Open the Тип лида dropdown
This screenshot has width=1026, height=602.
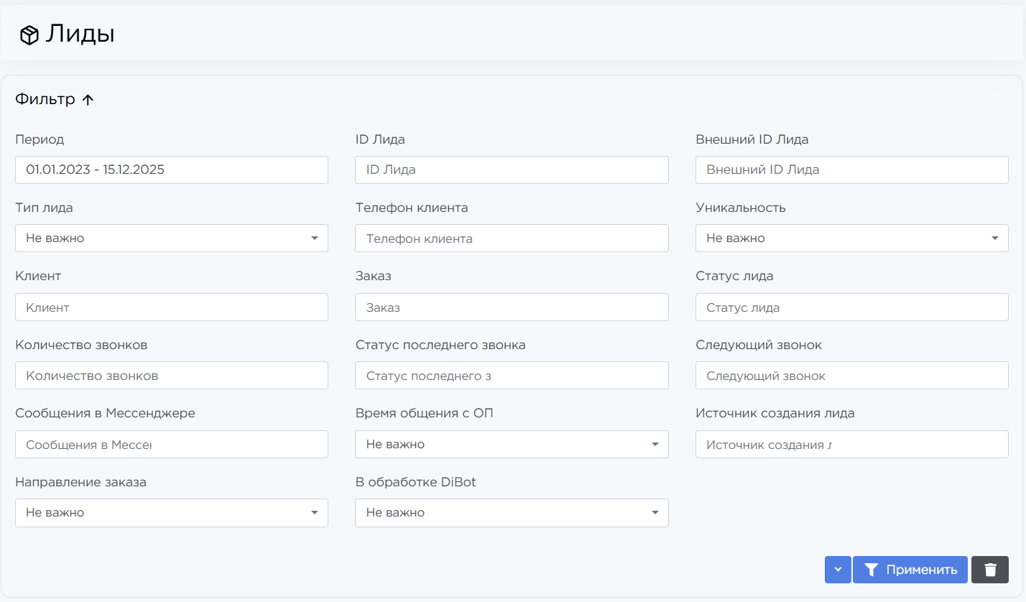171,238
